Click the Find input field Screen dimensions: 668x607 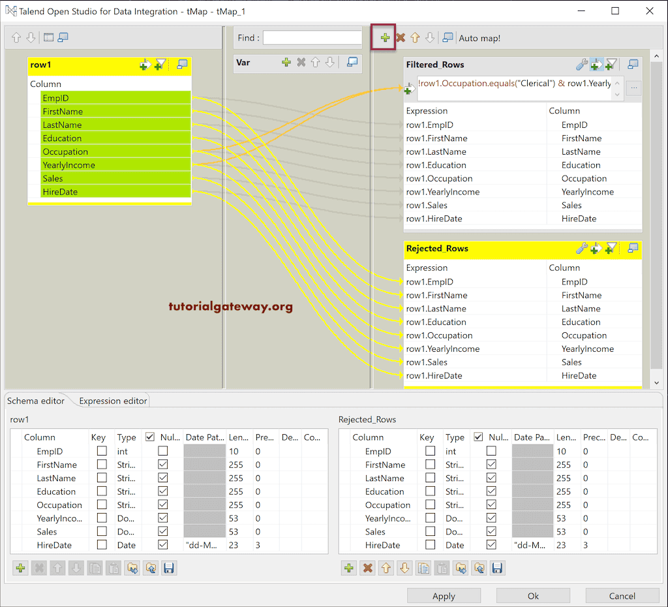(312, 38)
